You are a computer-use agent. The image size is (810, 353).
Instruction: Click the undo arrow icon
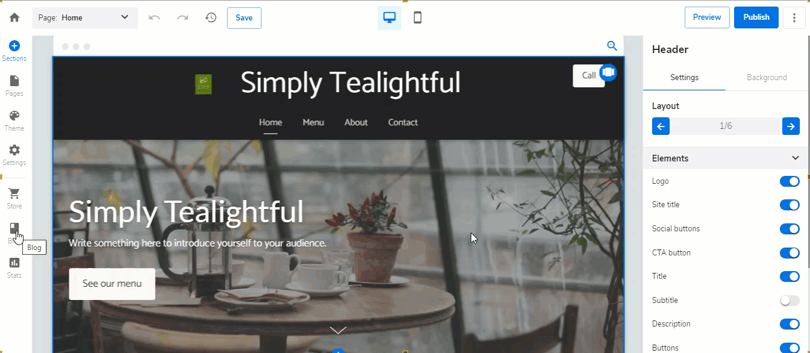pos(154,17)
